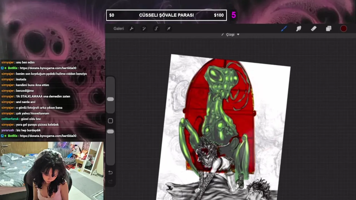Click the $0 donation amount label

pyautogui.click(x=112, y=15)
